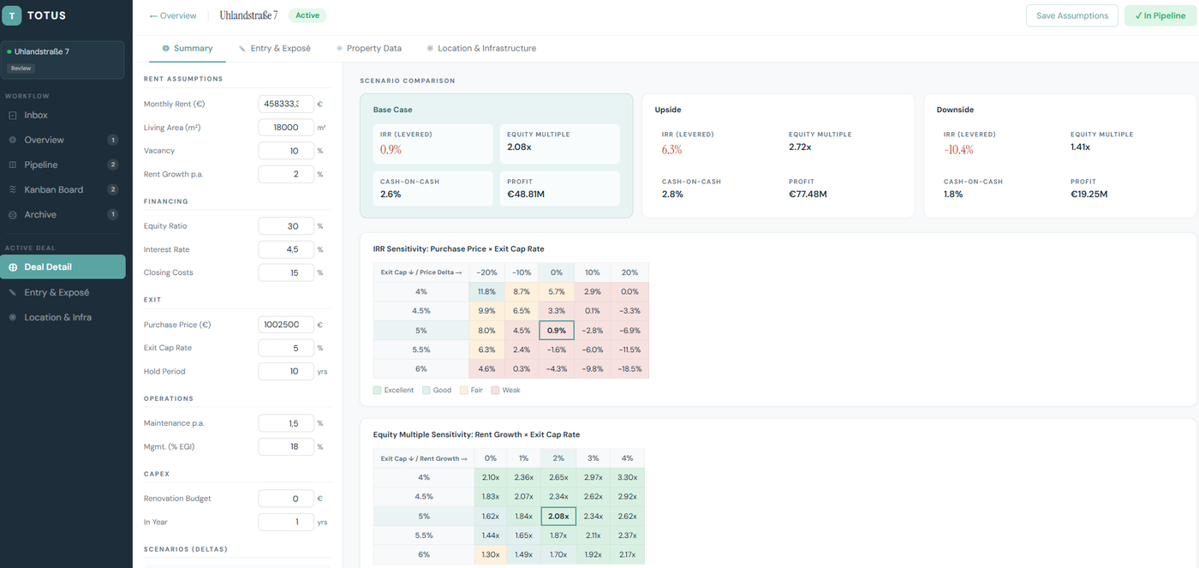
Task: Focus the Monthly Rent input field
Action: click(286, 104)
